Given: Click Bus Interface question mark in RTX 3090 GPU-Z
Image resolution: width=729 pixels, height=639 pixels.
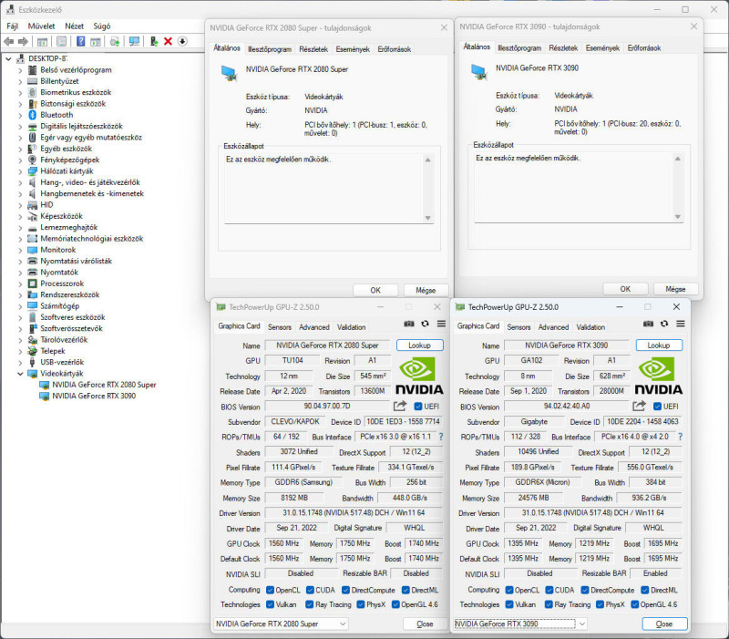Looking at the screenshot, I should pyautogui.click(x=681, y=437).
